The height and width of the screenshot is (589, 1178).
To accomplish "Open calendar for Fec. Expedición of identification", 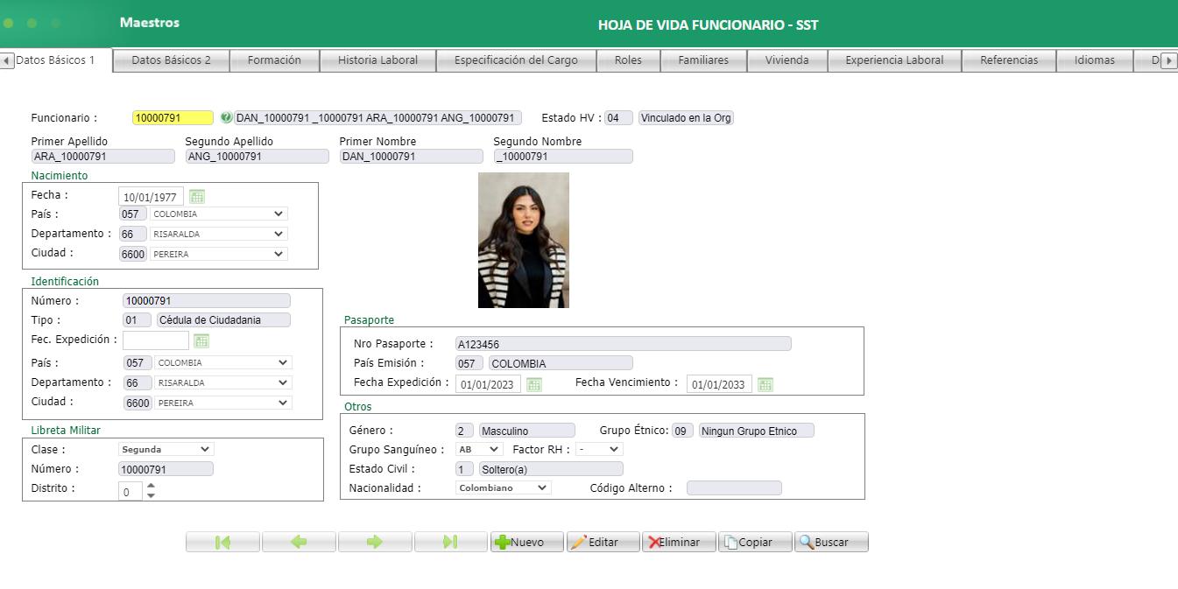I will (x=201, y=340).
